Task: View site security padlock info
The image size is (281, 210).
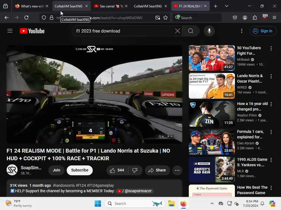Action: point(52,17)
